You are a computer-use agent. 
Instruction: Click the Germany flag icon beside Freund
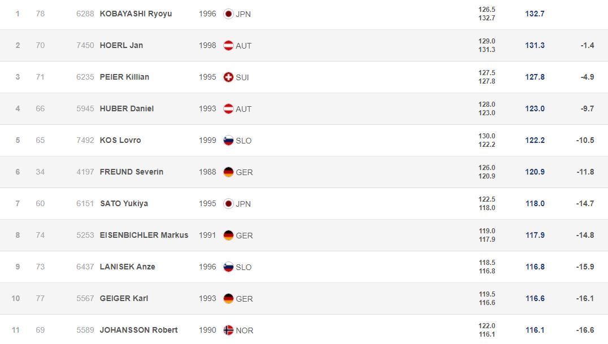coord(228,172)
